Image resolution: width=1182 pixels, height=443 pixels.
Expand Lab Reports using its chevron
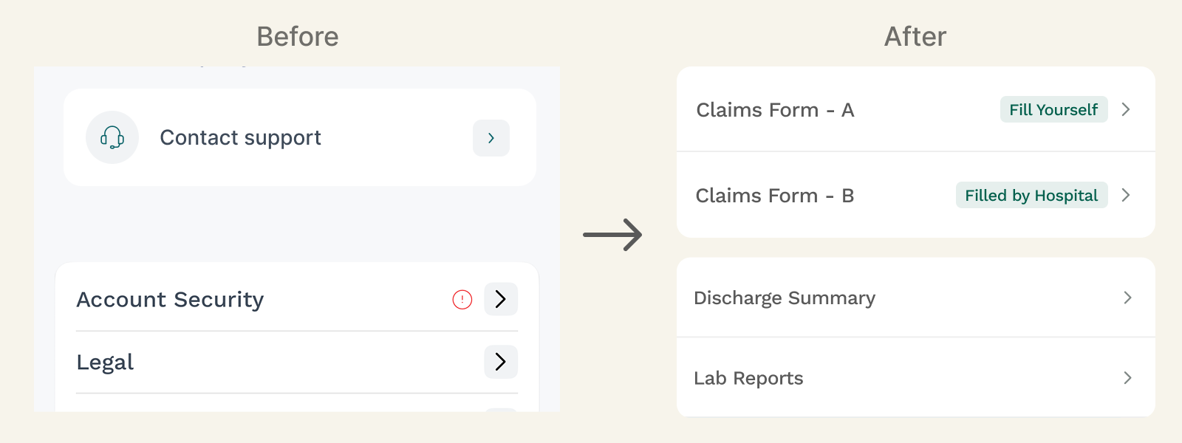pyautogui.click(x=1127, y=378)
